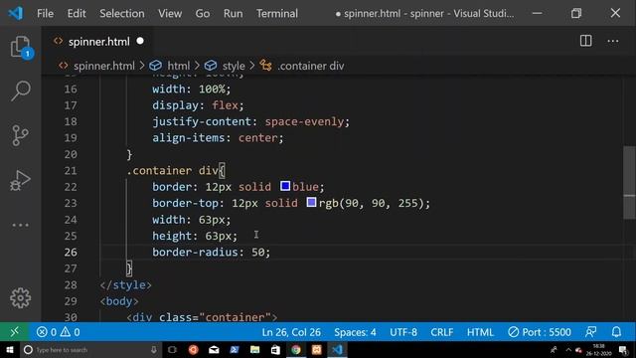Open the File menu
Viewport: 636px width, 358px height.
[45, 13]
